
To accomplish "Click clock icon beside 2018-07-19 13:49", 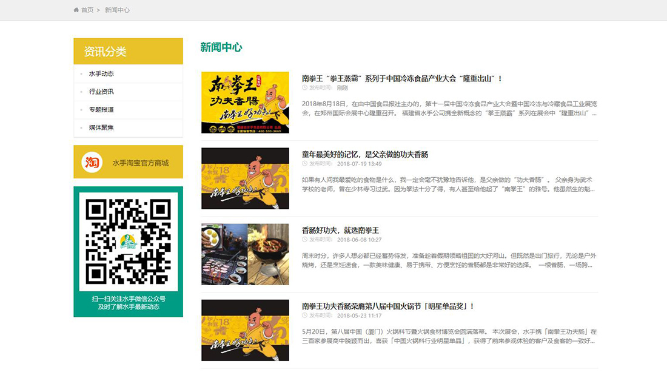I will [304, 163].
